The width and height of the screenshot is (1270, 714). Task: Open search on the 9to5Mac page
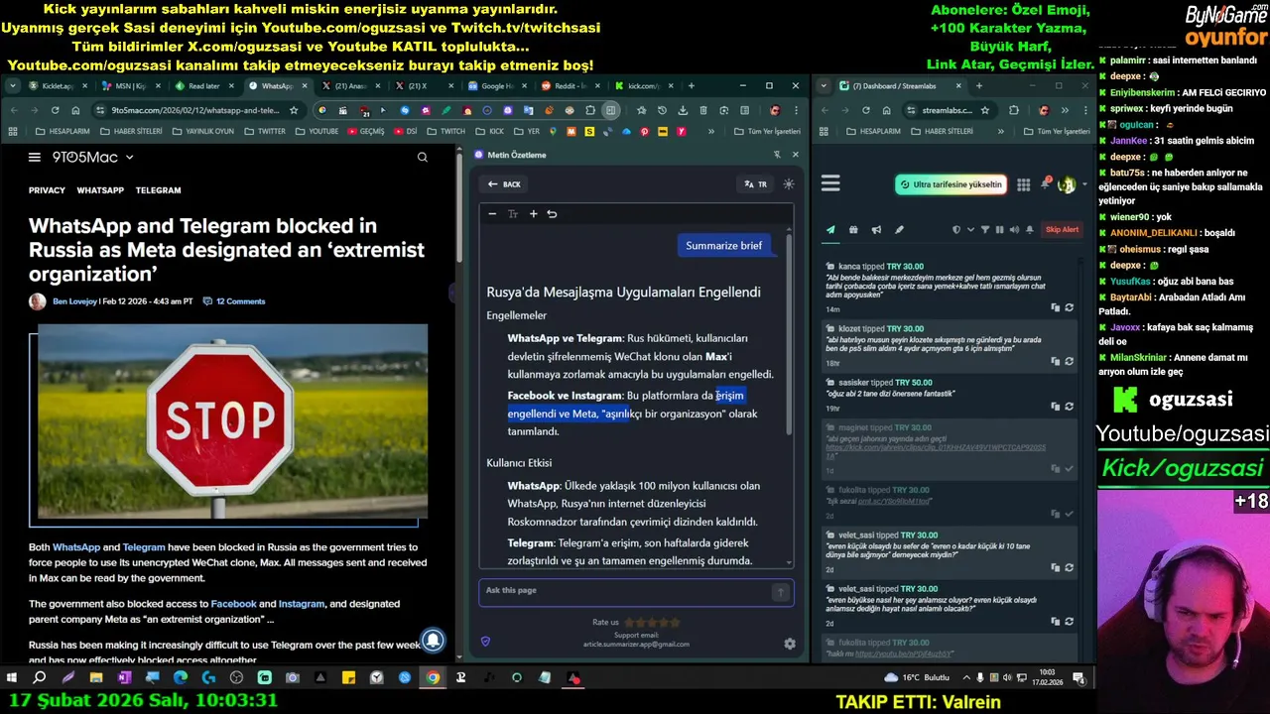point(423,157)
